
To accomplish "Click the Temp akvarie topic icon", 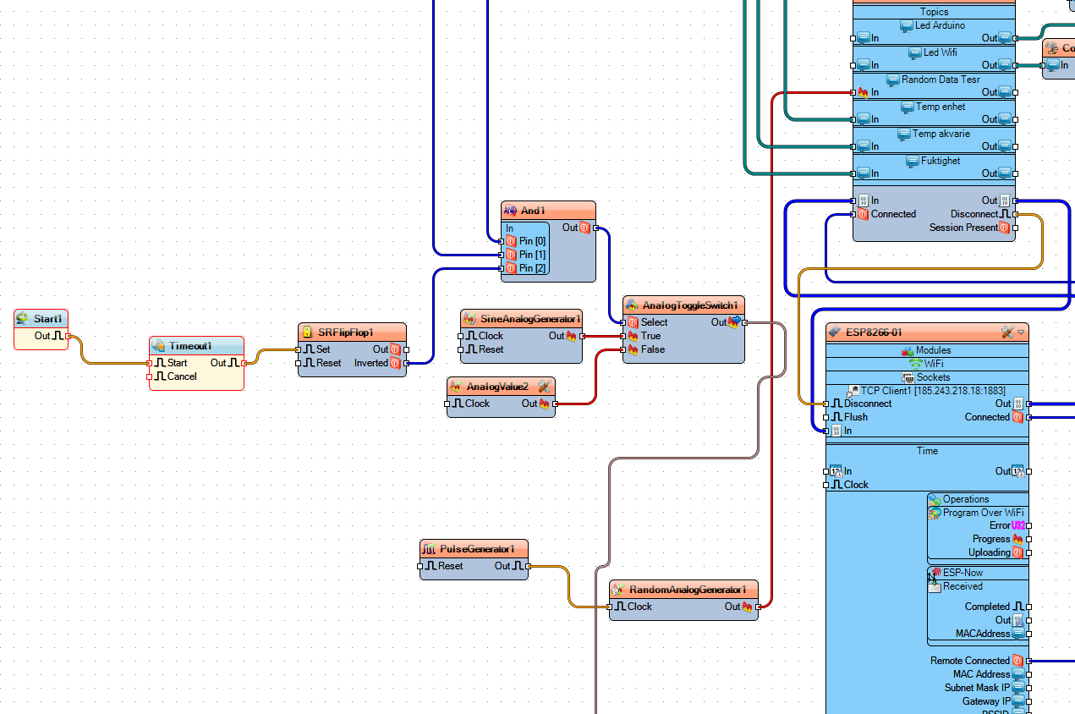I will pos(904,134).
